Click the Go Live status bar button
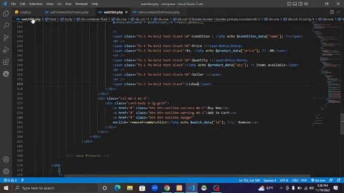Viewport: 344px width, 193px height. coord(318,180)
